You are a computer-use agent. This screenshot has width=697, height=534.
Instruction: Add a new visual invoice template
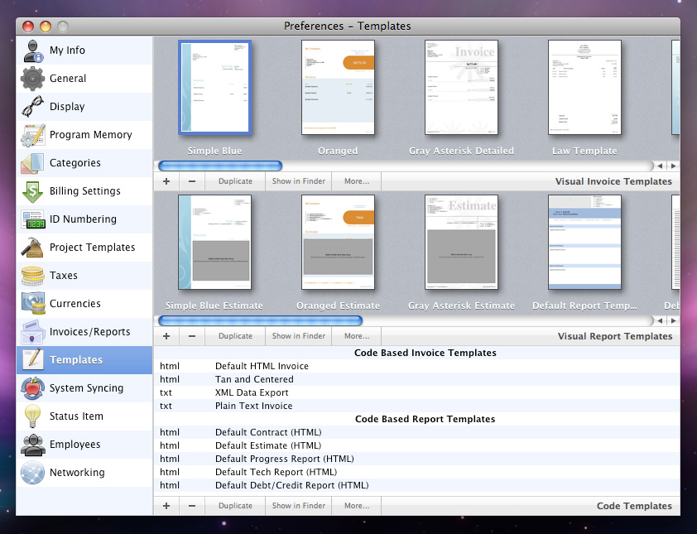point(166,181)
